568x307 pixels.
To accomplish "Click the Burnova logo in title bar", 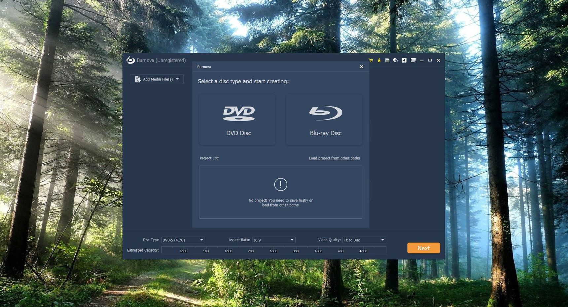I will (x=130, y=60).
